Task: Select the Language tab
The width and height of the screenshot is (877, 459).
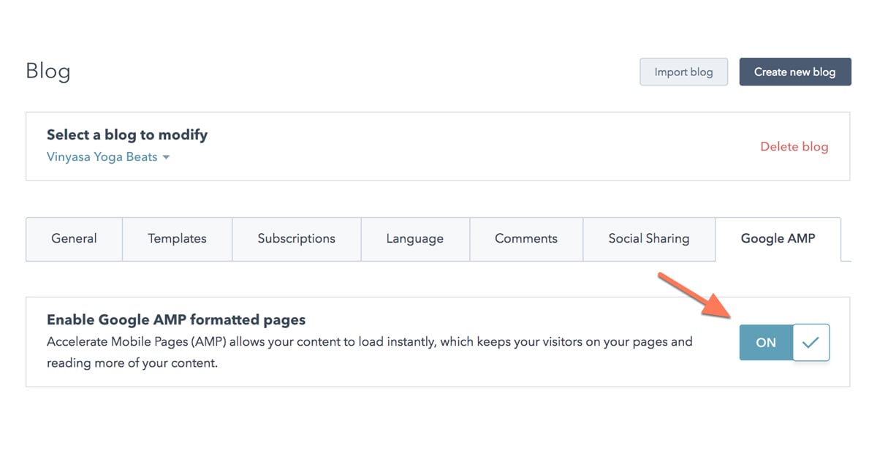Action: [415, 239]
